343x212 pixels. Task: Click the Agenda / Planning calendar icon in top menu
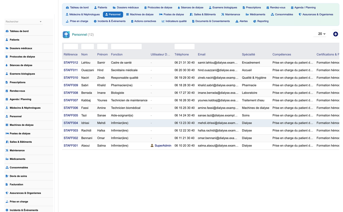[x=292, y=8]
